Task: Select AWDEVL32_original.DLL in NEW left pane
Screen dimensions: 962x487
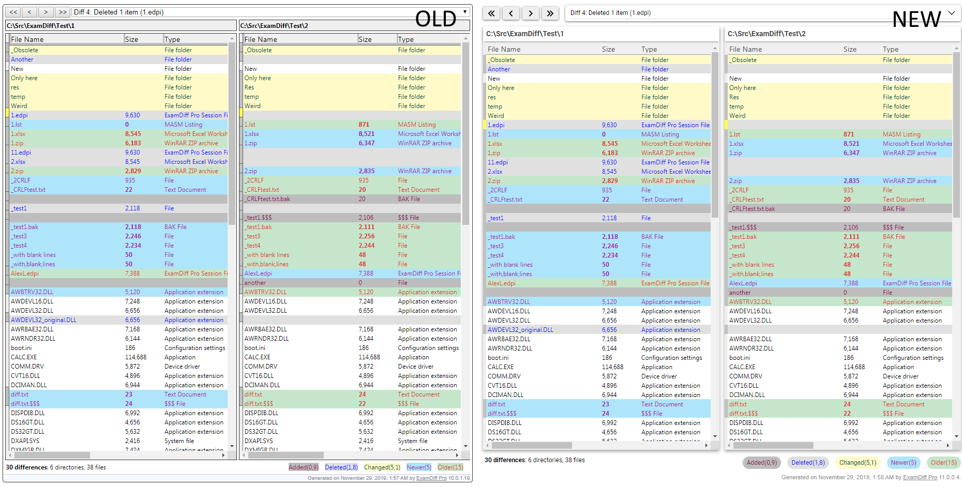Action: [598, 330]
